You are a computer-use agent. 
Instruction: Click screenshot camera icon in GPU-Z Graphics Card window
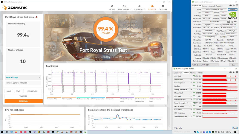(x=230, y=5)
